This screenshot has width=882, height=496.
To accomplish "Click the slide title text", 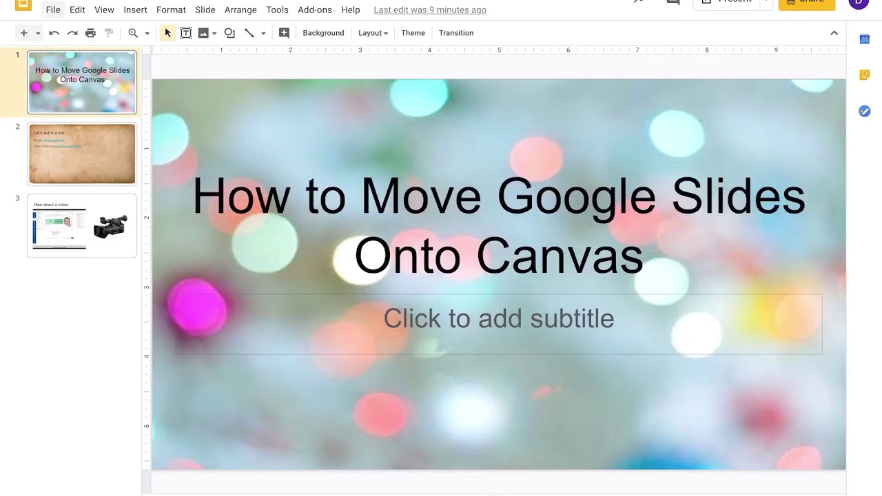I will pos(498,226).
